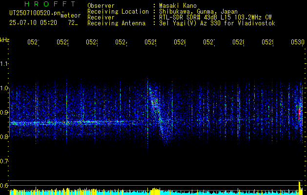Click Shibukawa, Gunma, Japan text
Screen dimensions: 307x195
click(198, 12)
